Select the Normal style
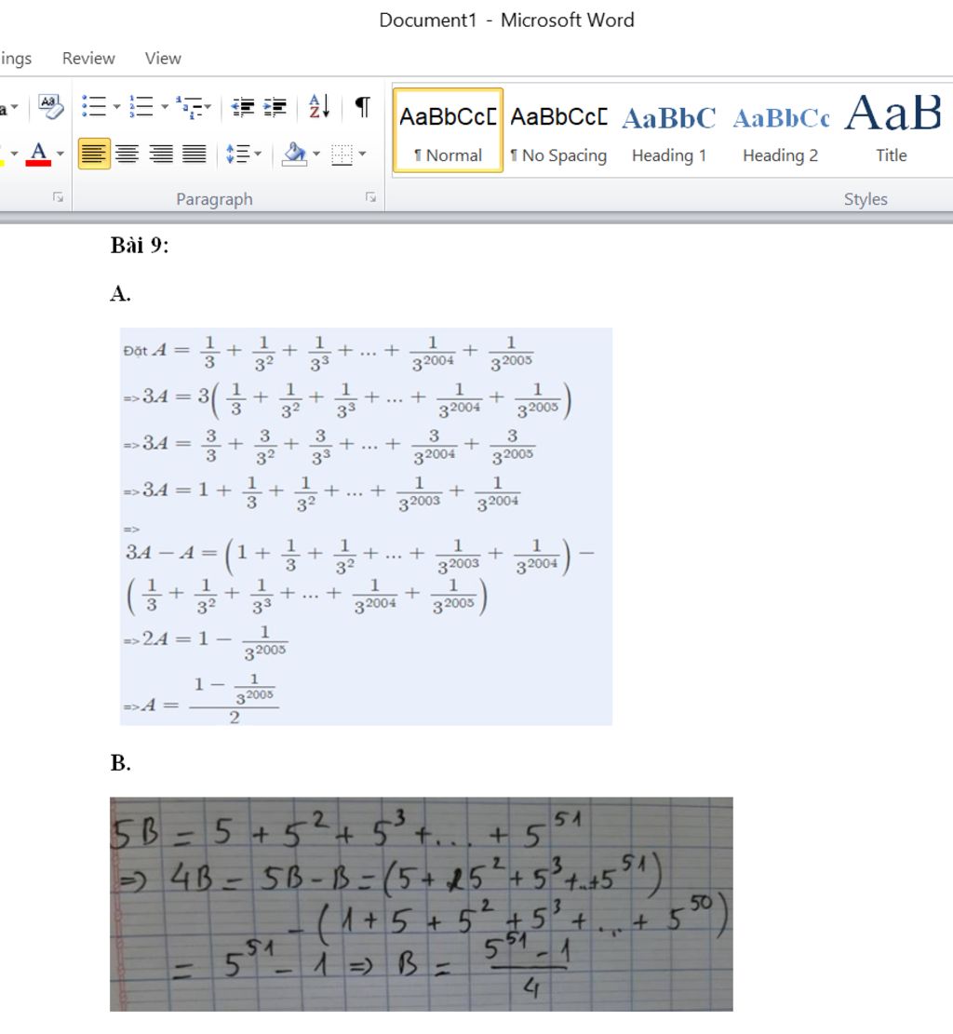The image size is (953, 1034). point(448,130)
